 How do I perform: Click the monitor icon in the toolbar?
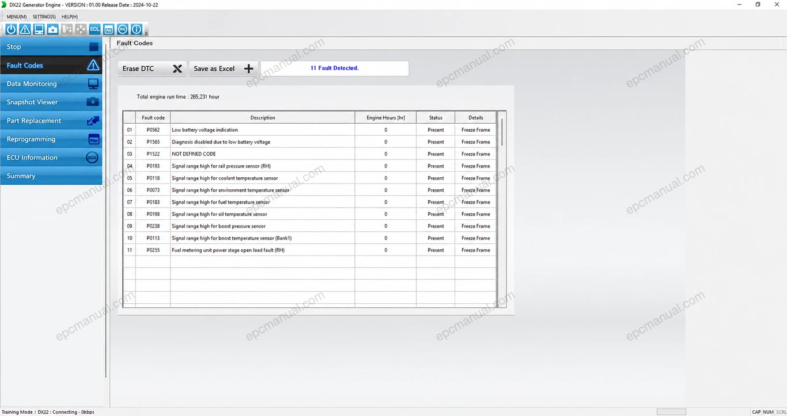[39, 29]
